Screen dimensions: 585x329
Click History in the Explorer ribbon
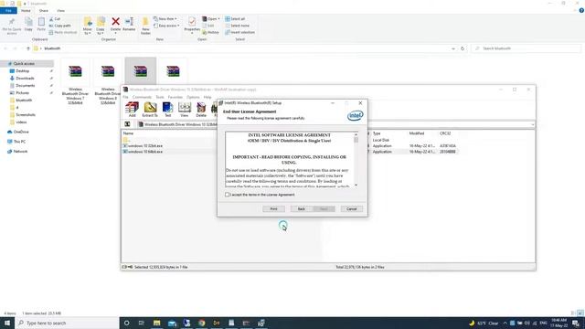211,32
